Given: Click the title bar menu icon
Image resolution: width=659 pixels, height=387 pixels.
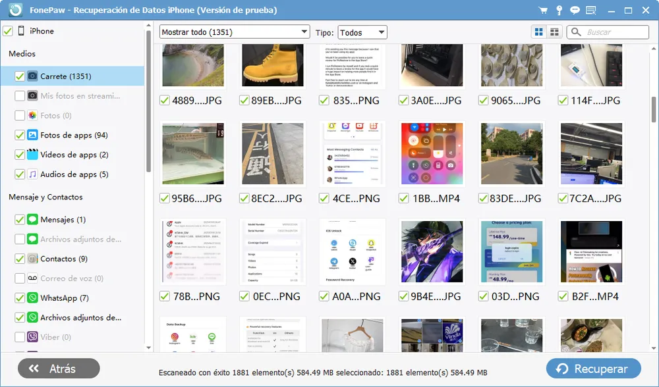Looking at the screenshot, I should (x=591, y=11).
